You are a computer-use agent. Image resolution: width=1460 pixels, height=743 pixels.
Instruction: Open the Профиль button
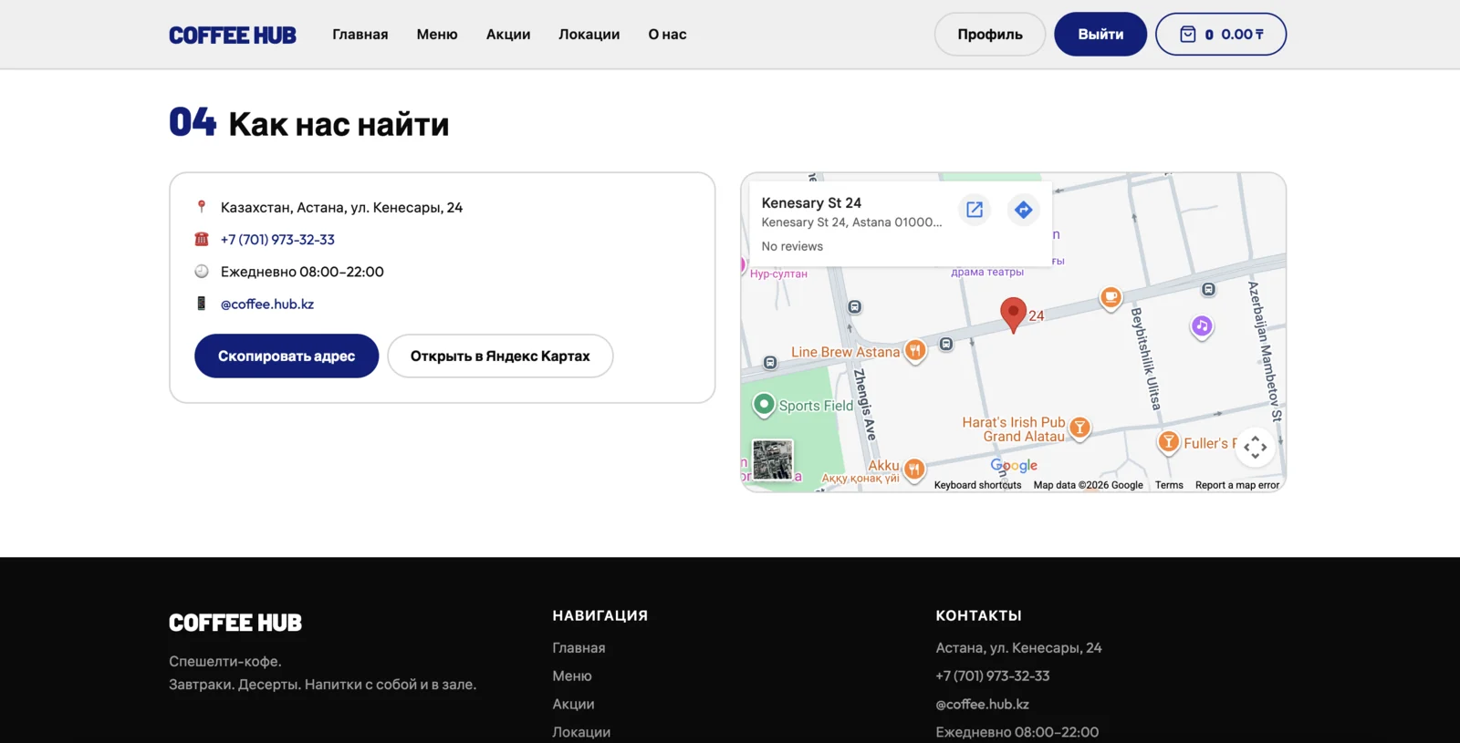(989, 35)
